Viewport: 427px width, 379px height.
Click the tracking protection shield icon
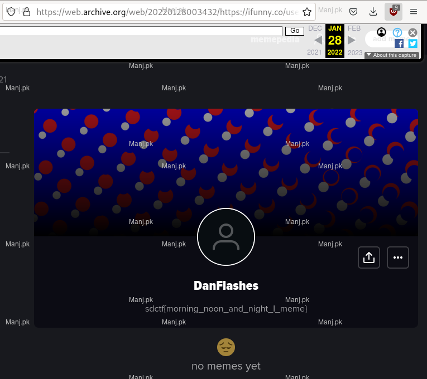point(11,12)
